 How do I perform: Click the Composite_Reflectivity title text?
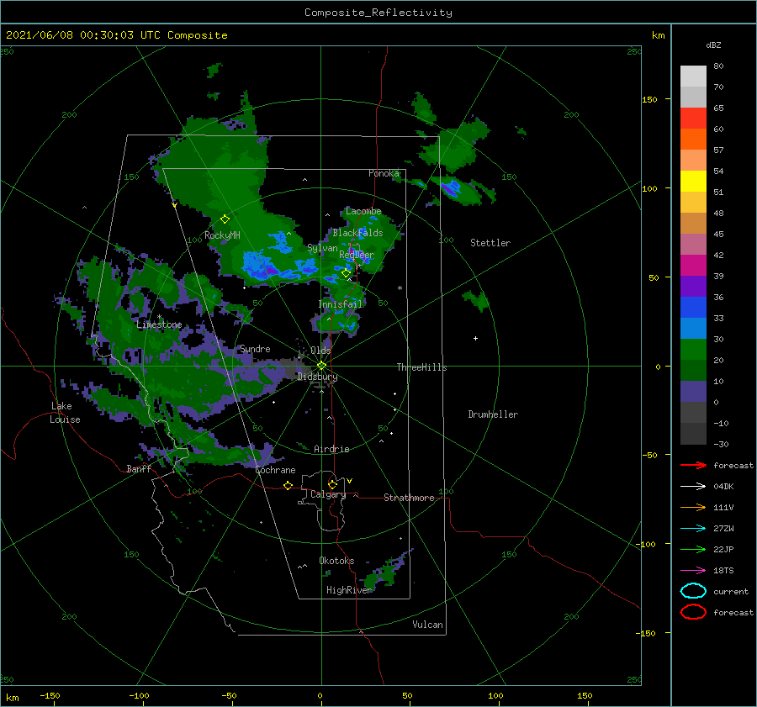[378, 13]
